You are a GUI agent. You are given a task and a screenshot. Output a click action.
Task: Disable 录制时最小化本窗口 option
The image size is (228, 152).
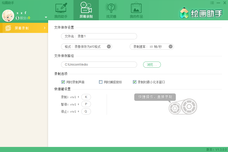pos(135,82)
